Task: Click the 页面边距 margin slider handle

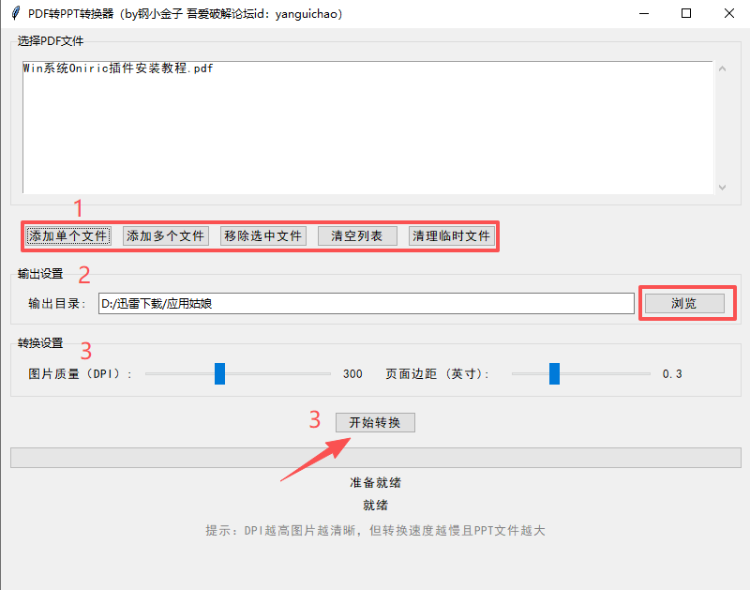Action: tap(554, 373)
